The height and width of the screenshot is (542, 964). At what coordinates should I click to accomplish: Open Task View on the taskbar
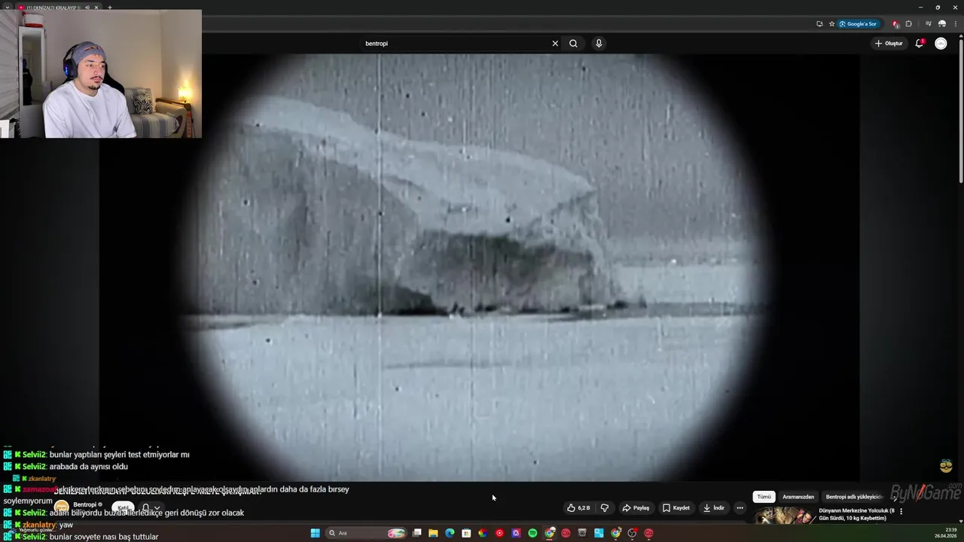[416, 533]
